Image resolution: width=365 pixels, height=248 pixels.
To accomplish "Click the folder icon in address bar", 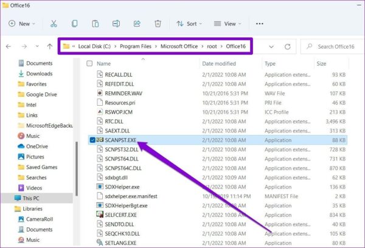I will [x=66, y=46].
